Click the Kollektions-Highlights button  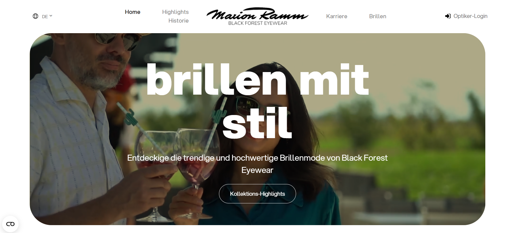257,194
